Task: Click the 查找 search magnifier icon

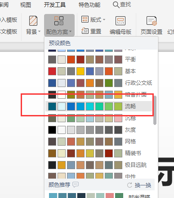Action: 116,5
